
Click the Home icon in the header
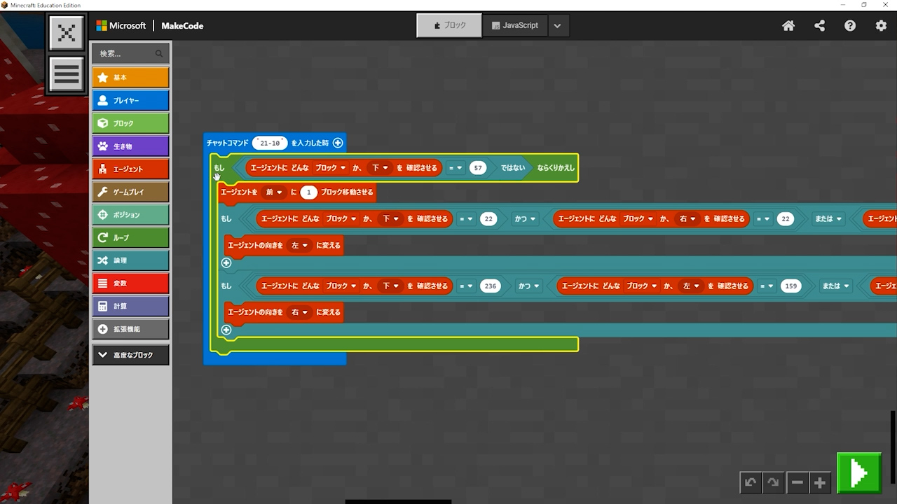788,26
